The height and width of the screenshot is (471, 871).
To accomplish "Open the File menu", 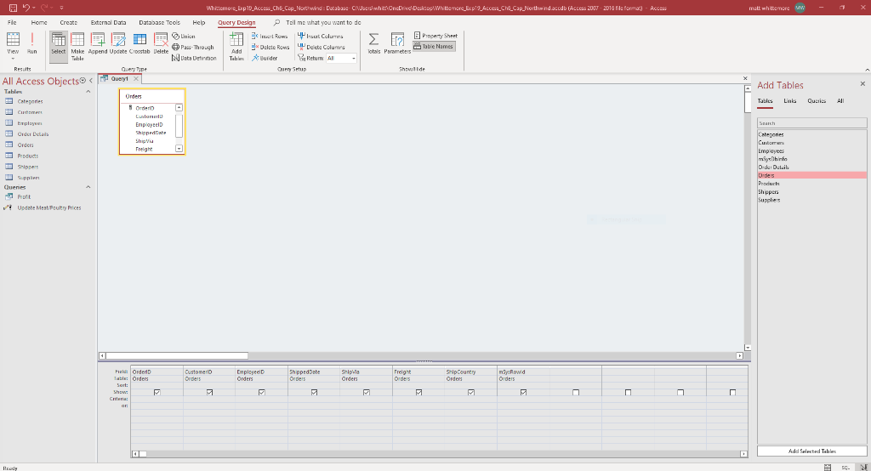I will pyautogui.click(x=12, y=23).
